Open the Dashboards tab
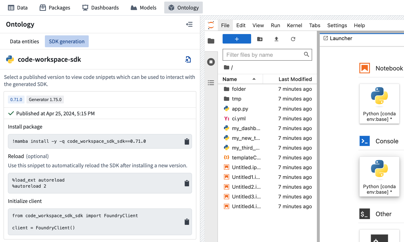The height and width of the screenshot is (242, 404). pyautogui.click(x=101, y=8)
